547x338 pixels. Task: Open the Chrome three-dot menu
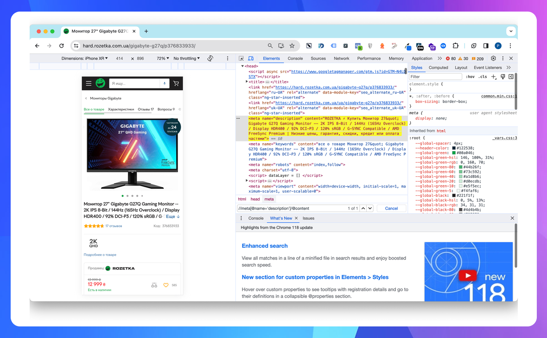510,46
